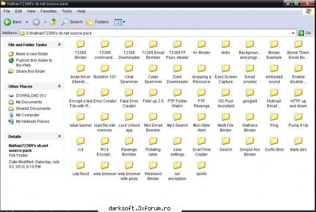
Task: Select the Dark Downloader folder
Action: tap(177, 74)
